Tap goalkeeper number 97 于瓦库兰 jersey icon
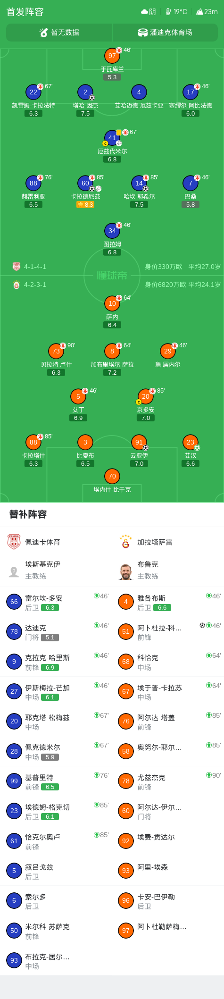This screenshot has height=999, width=224. tap(112, 56)
